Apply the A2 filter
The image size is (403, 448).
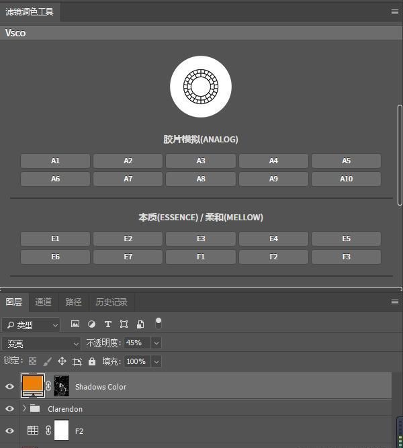(128, 161)
